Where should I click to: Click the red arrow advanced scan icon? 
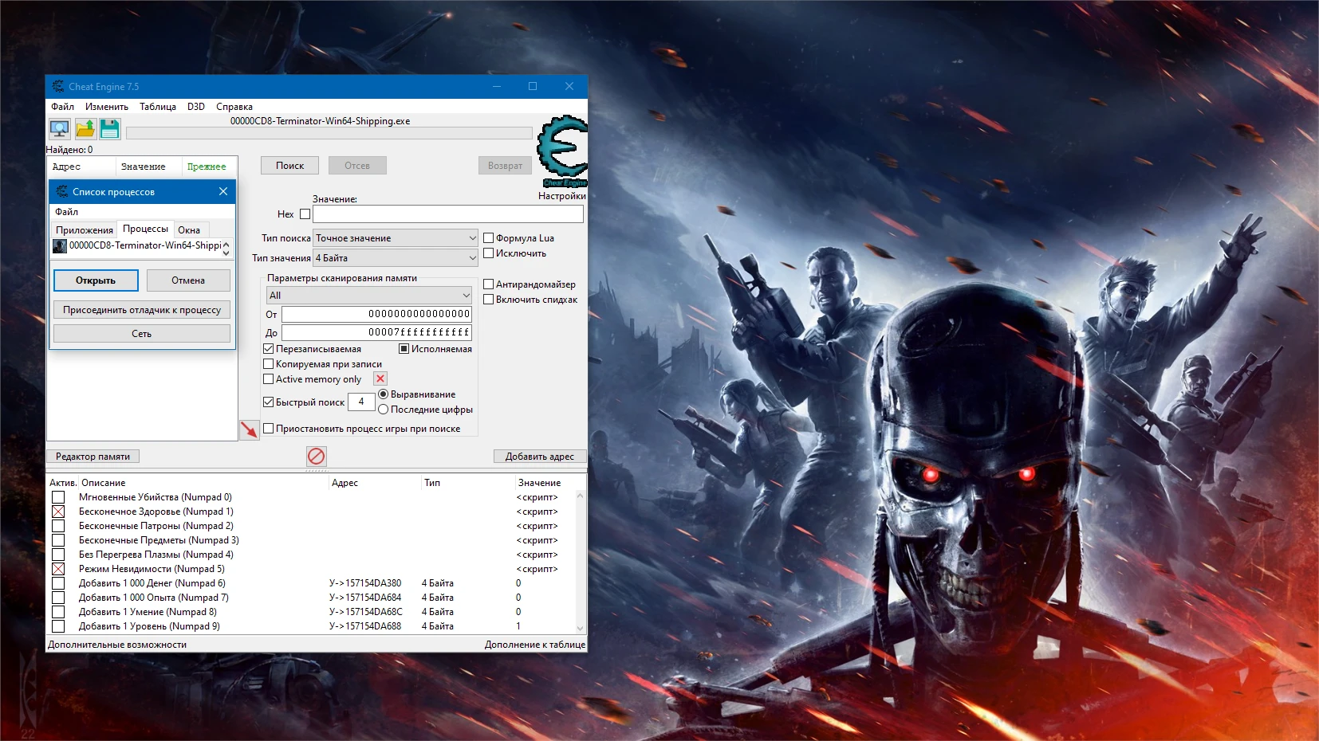[249, 429]
